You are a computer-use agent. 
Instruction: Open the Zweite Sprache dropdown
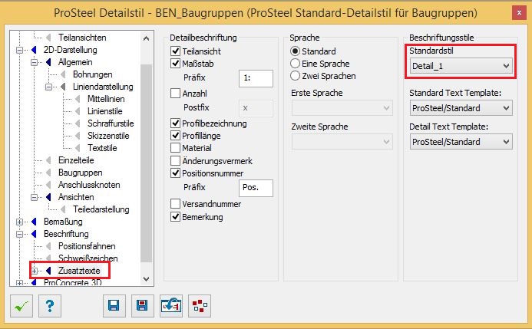point(342,142)
